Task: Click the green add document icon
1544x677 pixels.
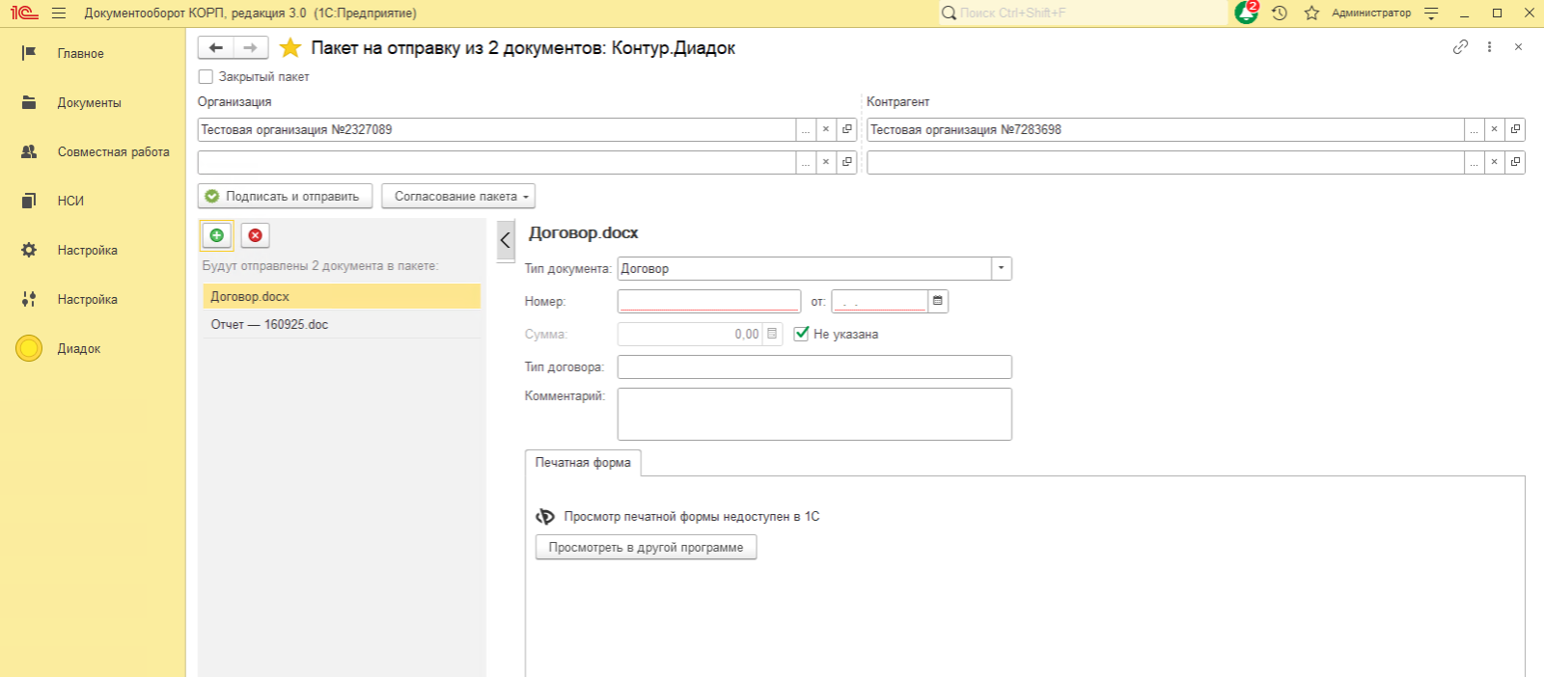Action: pyautogui.click(x=217, y=235)
